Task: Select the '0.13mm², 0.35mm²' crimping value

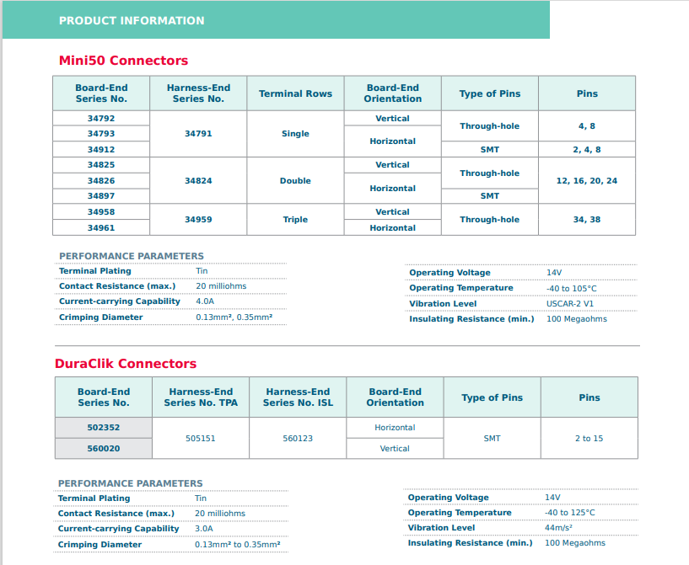Action: pos(234,317)
